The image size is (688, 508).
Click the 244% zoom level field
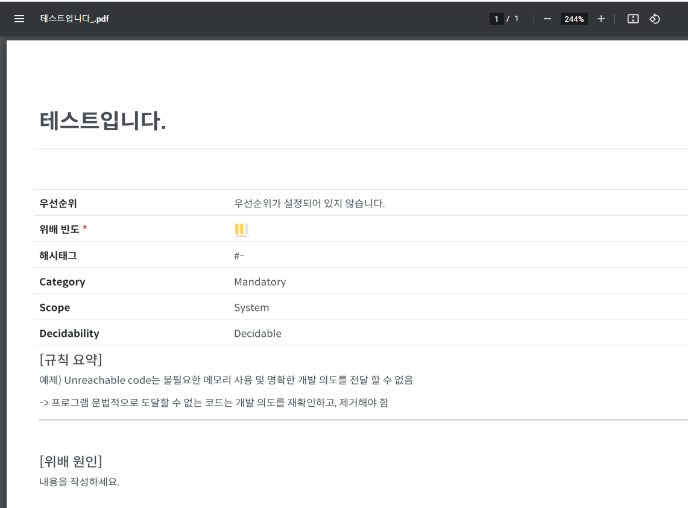(x=574, y=19)
